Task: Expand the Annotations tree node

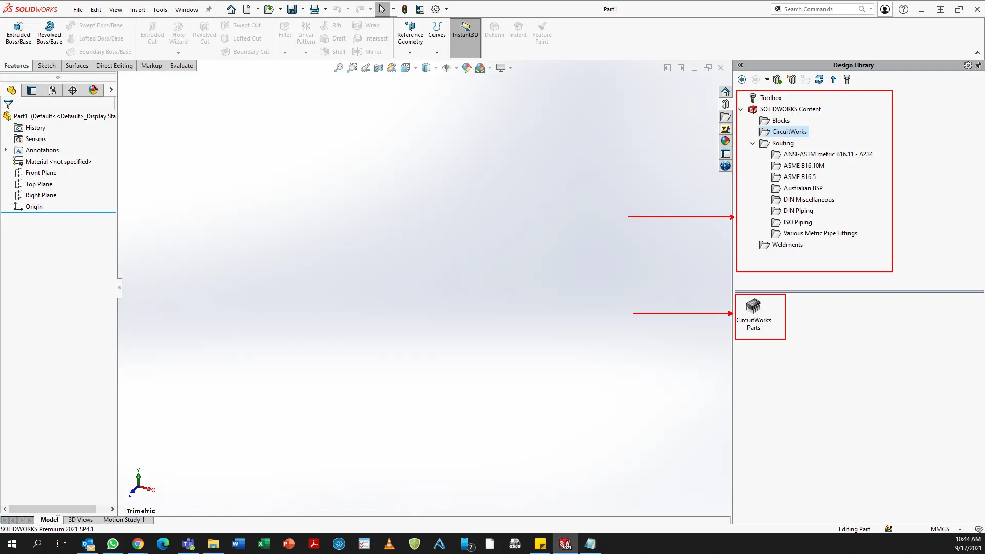Action: point(6,150)
